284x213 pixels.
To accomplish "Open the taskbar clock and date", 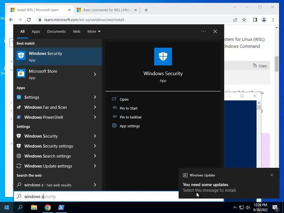I will 260,207.
